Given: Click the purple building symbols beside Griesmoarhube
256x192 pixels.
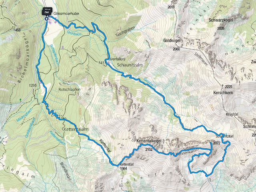Looking at the screenshot, I should [53, 20].
